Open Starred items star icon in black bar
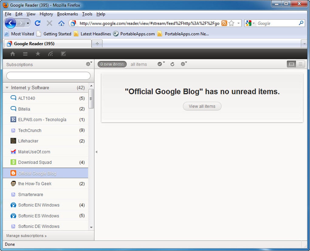Viewport: 310px width, 251px height. coord(38,54)
